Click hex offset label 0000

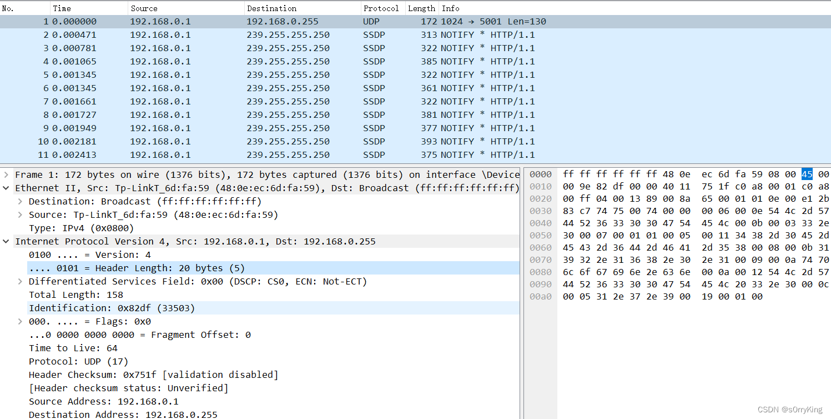pos(540,174)
